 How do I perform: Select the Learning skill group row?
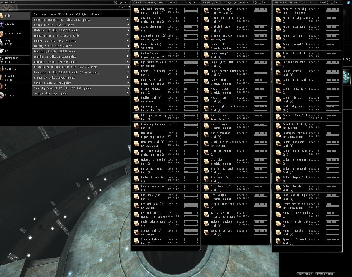81,57
